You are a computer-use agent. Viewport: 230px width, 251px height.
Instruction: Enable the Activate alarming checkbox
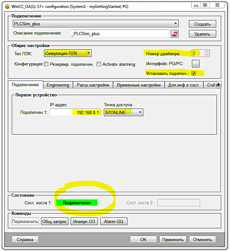coord(99,64)
